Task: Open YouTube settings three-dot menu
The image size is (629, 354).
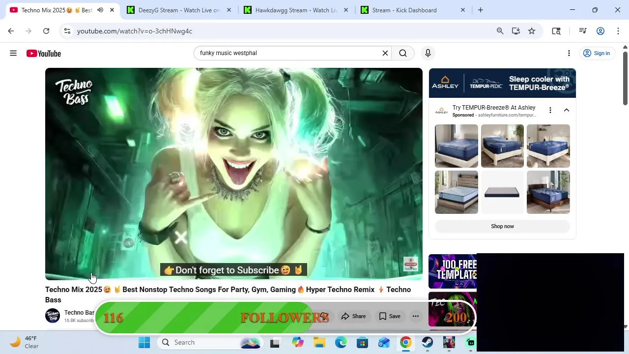Action: click(569, 53)
